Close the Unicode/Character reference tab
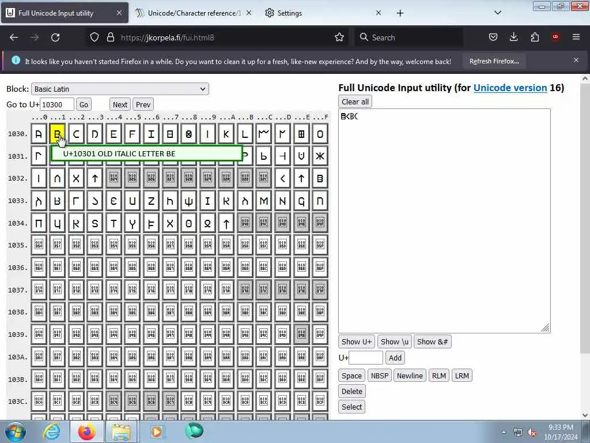The height and width of the screenshot is (443, 590). (249, 13)
